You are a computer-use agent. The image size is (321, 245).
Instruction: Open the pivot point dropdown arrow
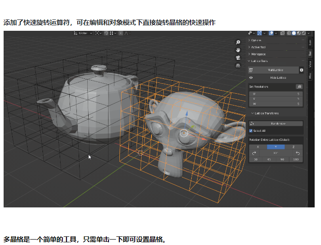100,33
